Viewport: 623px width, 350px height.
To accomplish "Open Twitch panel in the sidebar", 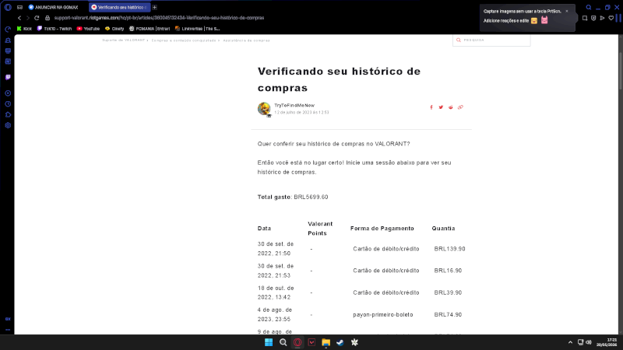I will pyautogui.click(x=8, y=77).
